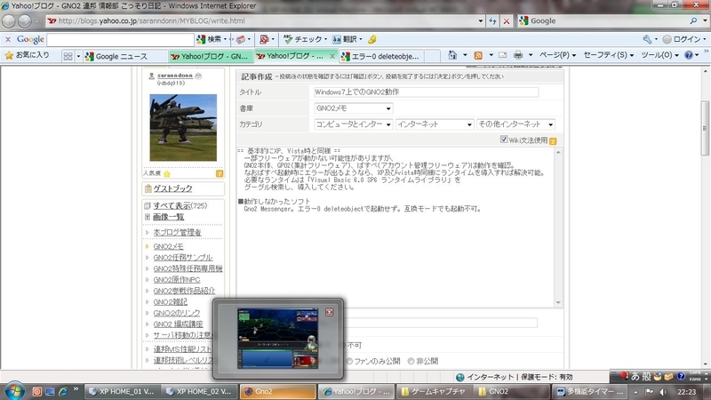This screenshot has height=400, width=711.
Task: Open the address bar history dropdown arrow
Action: point(481,20)
